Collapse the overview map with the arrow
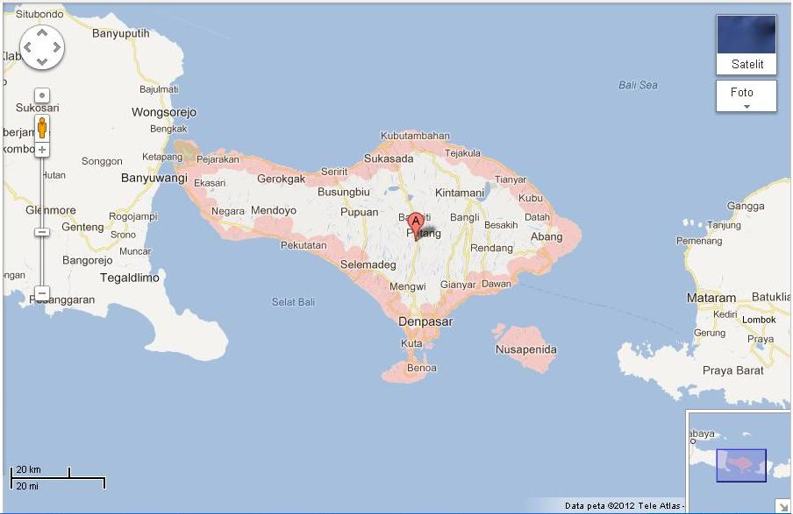 (x=782, y=506)
